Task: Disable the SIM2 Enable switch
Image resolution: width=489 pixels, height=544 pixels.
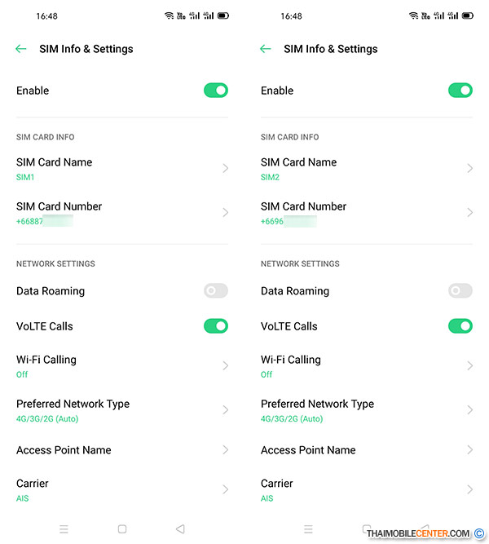Action: 460,91
